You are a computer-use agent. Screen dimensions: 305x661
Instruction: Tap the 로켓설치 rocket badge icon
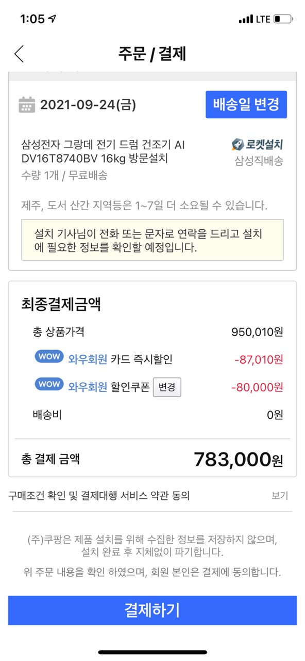pos(238,144)
